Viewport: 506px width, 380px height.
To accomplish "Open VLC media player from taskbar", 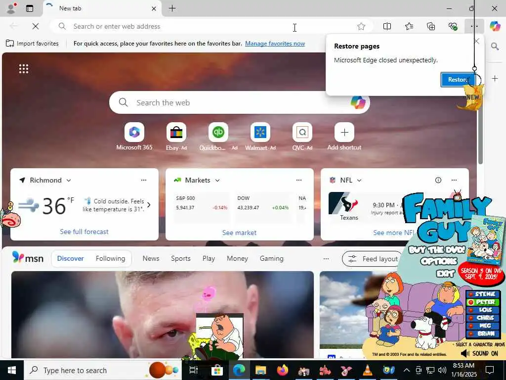I will point(367,370).
